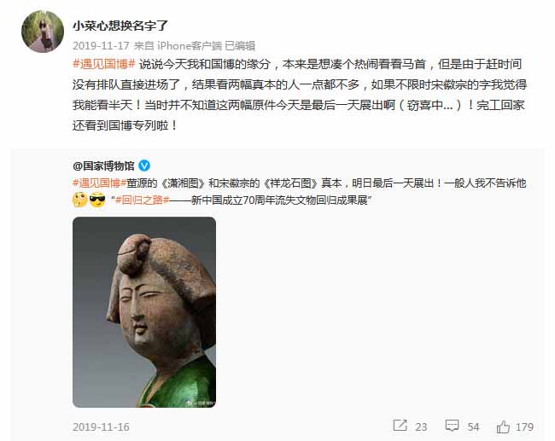Click the watermark on the figurine image
The height and width of the screenshot is (441, 555).
[201, 403]
